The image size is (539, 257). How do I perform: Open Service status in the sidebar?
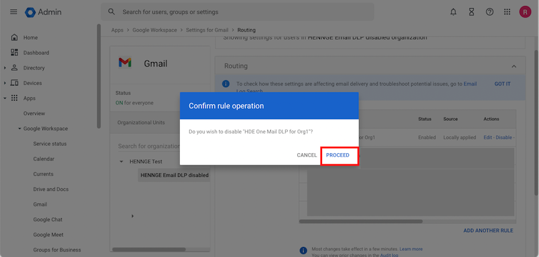pos(50,144)
